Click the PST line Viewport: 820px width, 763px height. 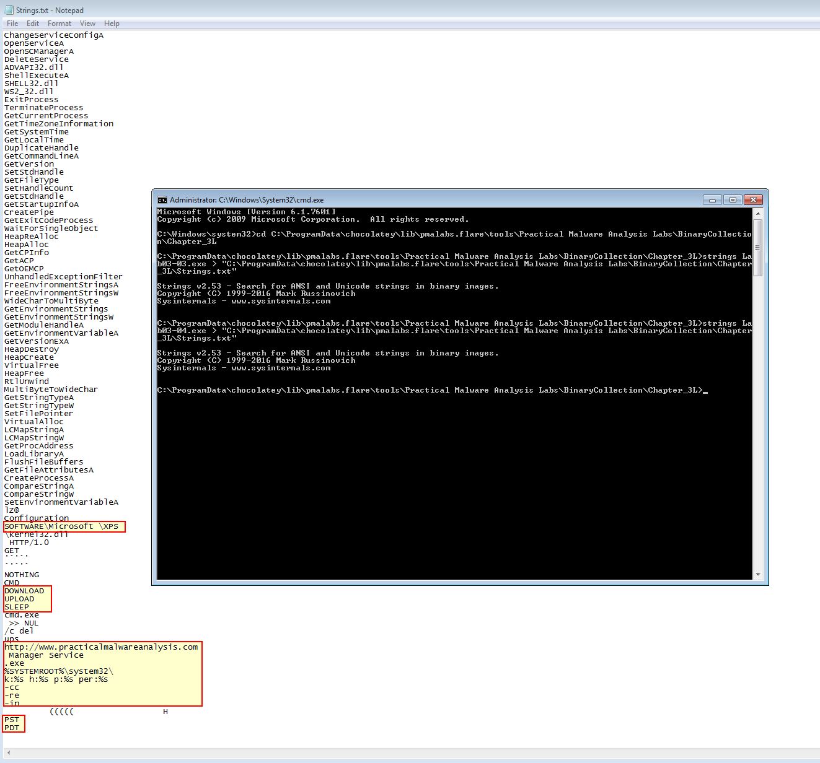click(12, 720)
